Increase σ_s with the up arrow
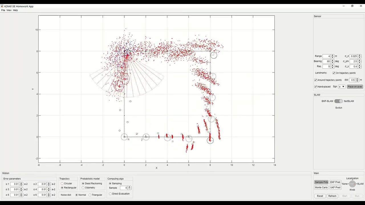 [360, 66]
